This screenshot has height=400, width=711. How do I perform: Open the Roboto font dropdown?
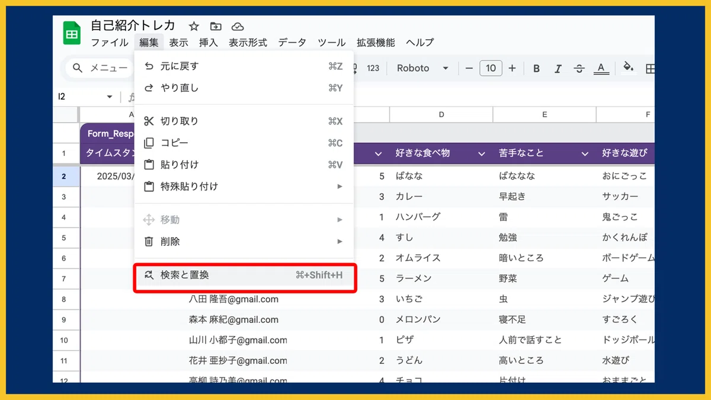422,68
